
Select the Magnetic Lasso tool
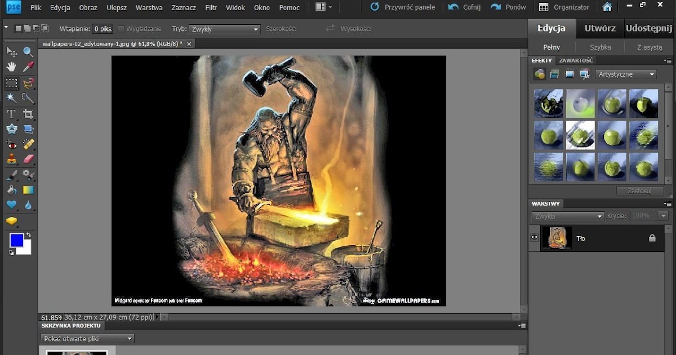pyautogui.click(x=28, y=83)
